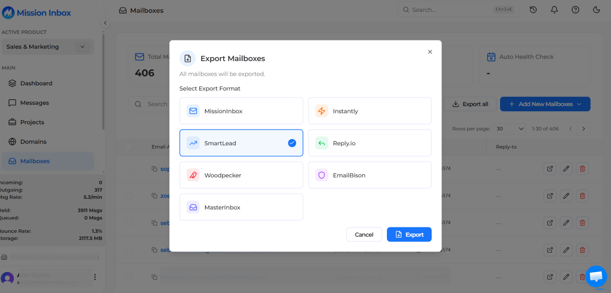Delete the second mailbox row
This screenshot has height=293, width=611.
582,196
